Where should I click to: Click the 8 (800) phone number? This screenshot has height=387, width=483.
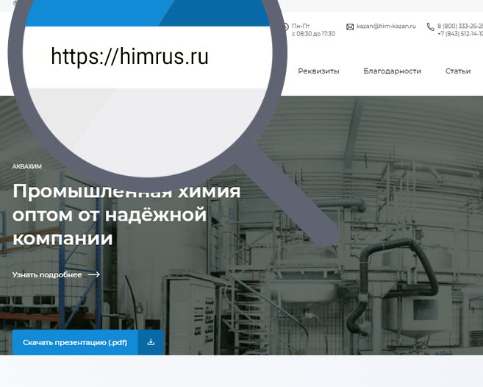(x=460, y=26)
